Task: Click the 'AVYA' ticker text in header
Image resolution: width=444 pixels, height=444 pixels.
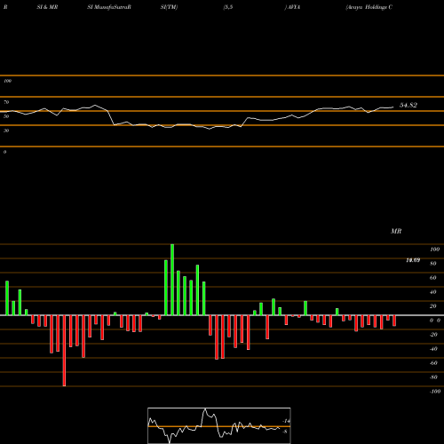Action: (x=293, y=7)
